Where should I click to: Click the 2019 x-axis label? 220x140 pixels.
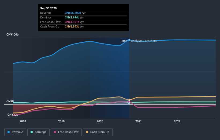tap(61, 121)
